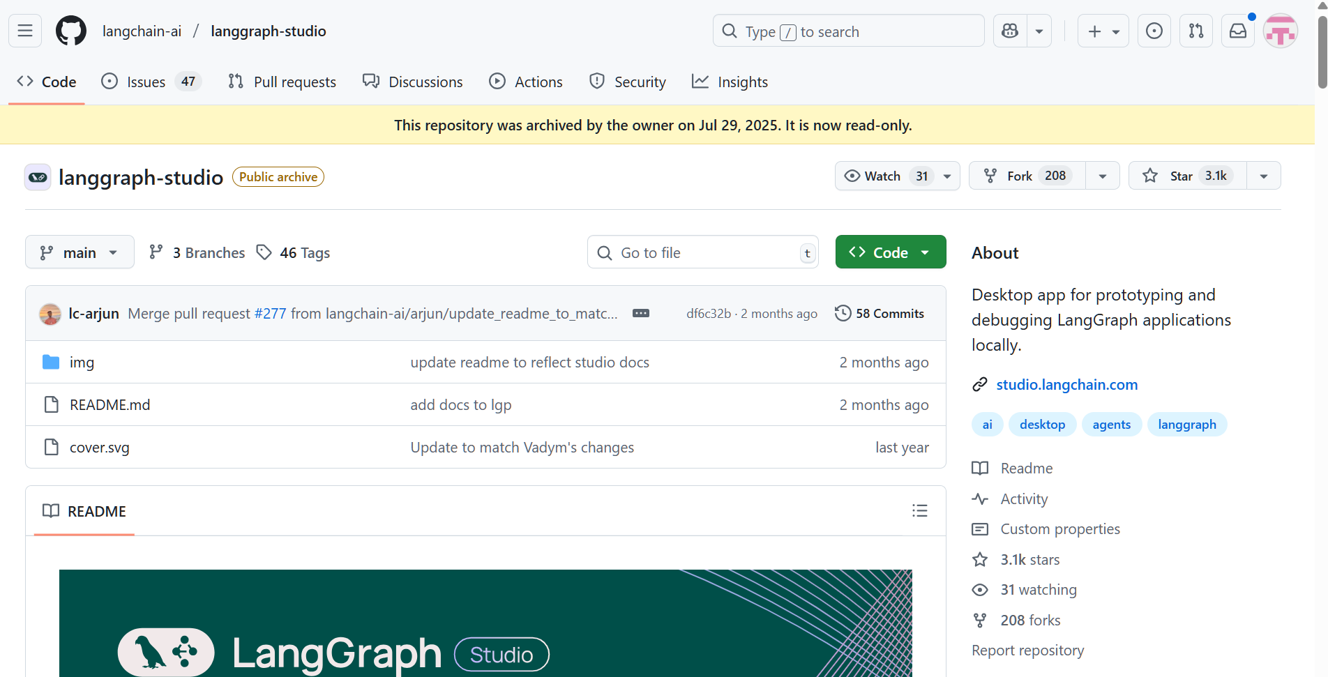
Task: Select the README tab
Action: [84, 511]
